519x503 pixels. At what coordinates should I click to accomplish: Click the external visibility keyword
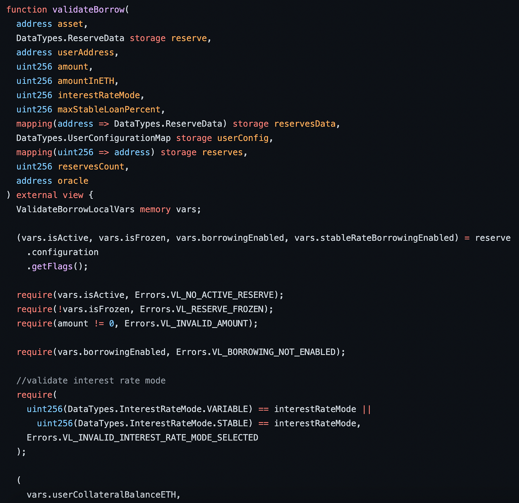37,195
